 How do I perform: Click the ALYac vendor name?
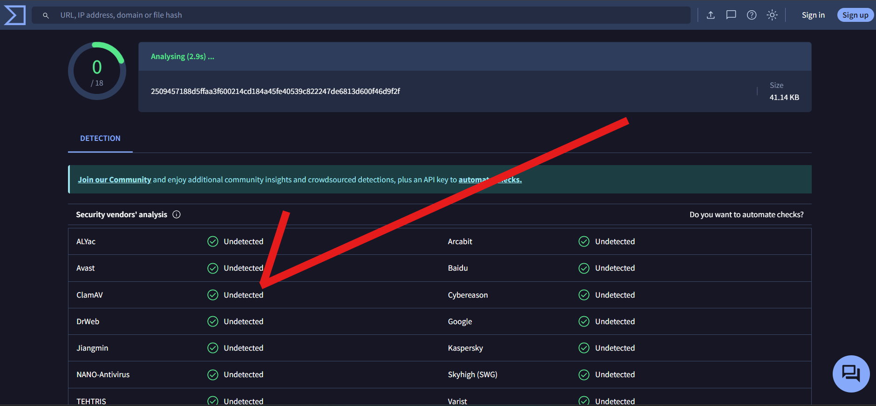click(86, 241)
